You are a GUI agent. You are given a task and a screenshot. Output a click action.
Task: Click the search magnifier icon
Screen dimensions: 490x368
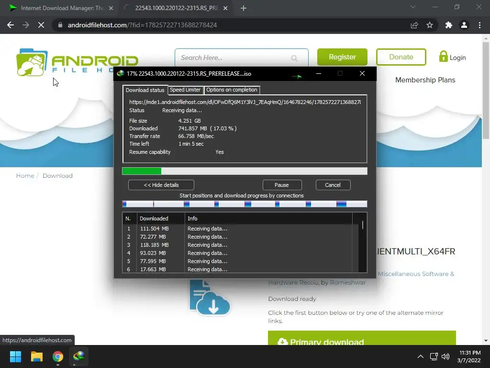point(294,58)
